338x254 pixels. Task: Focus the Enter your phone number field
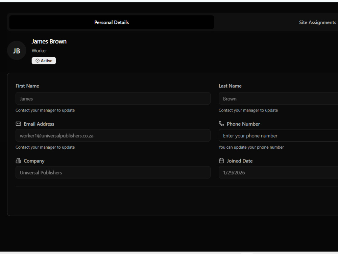278,135
